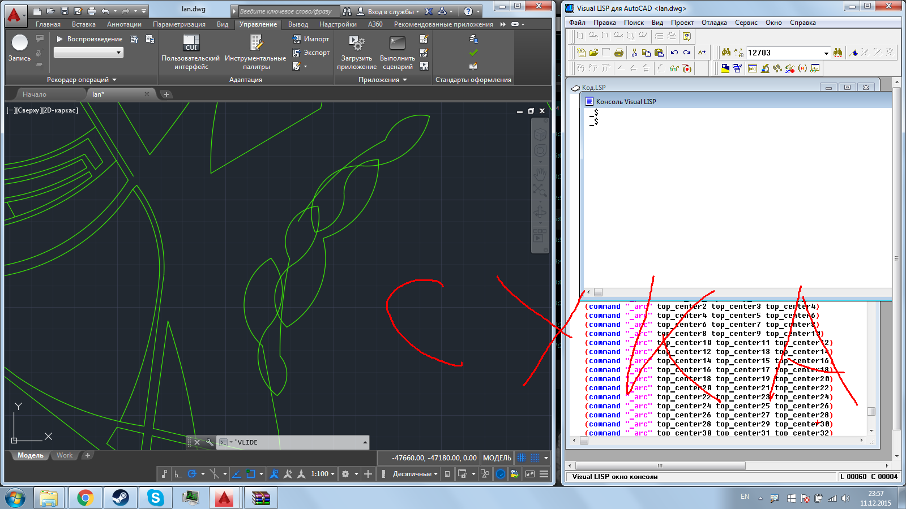The width and height of the screenshot is (906, 509).
Task: Click the customization menu three-lines button
Action: (544, 474)
